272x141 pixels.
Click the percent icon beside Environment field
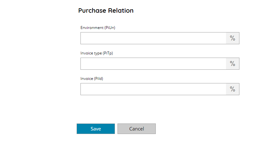pos(232,38)
